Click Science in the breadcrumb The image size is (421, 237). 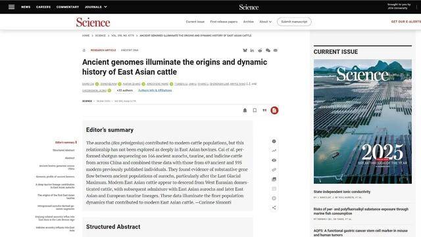(x=101, y=35)
